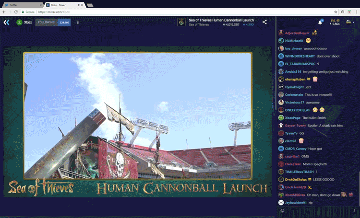This screenshot has width=360, height=218.
Task: Click capmike1's avatar
Action: click(281, 156)
